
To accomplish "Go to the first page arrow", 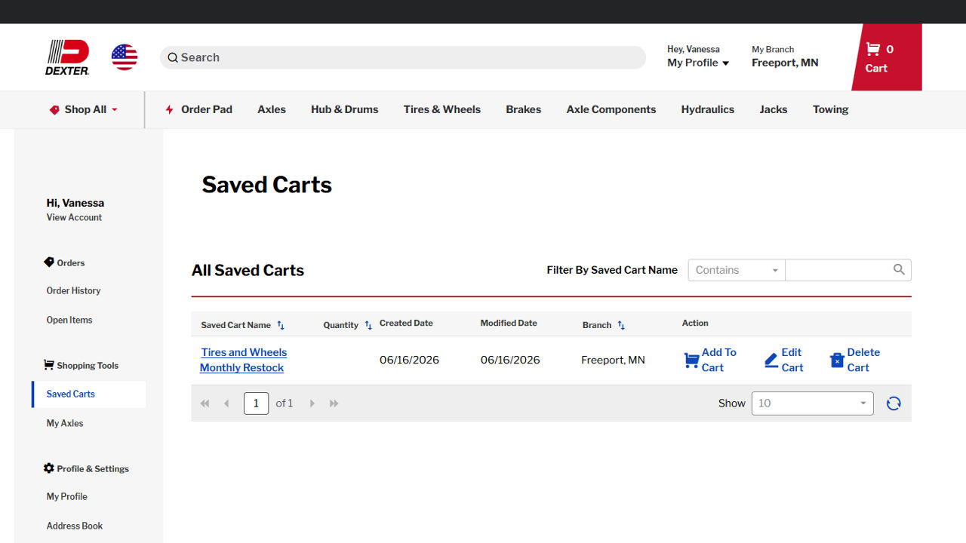I will pos(205,403).
